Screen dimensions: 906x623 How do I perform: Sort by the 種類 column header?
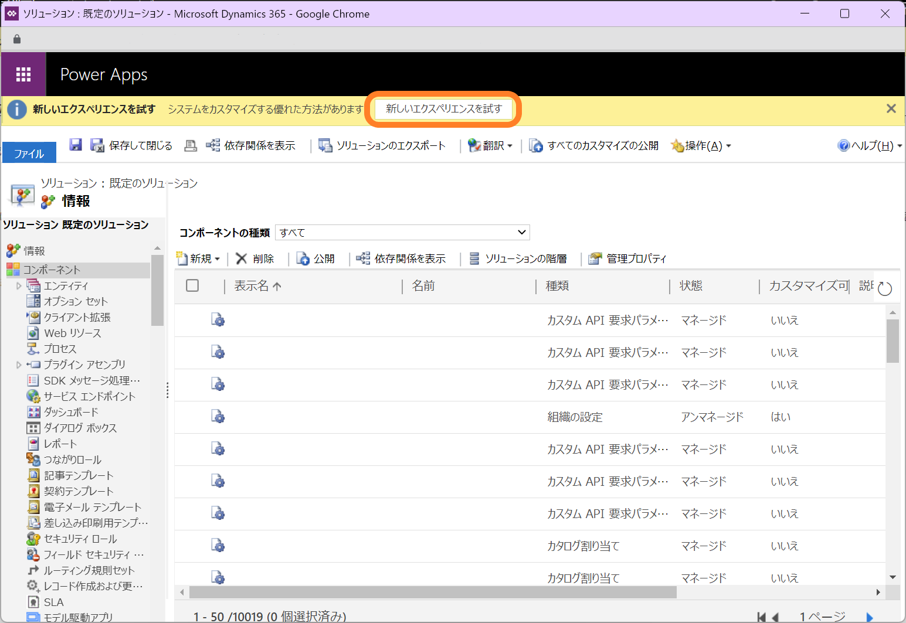click(x=557, y=285)
